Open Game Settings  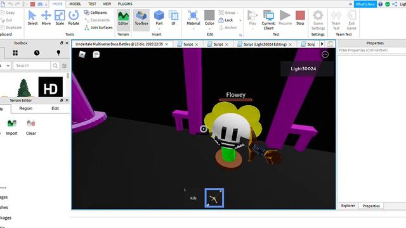[x=318, y=20]
